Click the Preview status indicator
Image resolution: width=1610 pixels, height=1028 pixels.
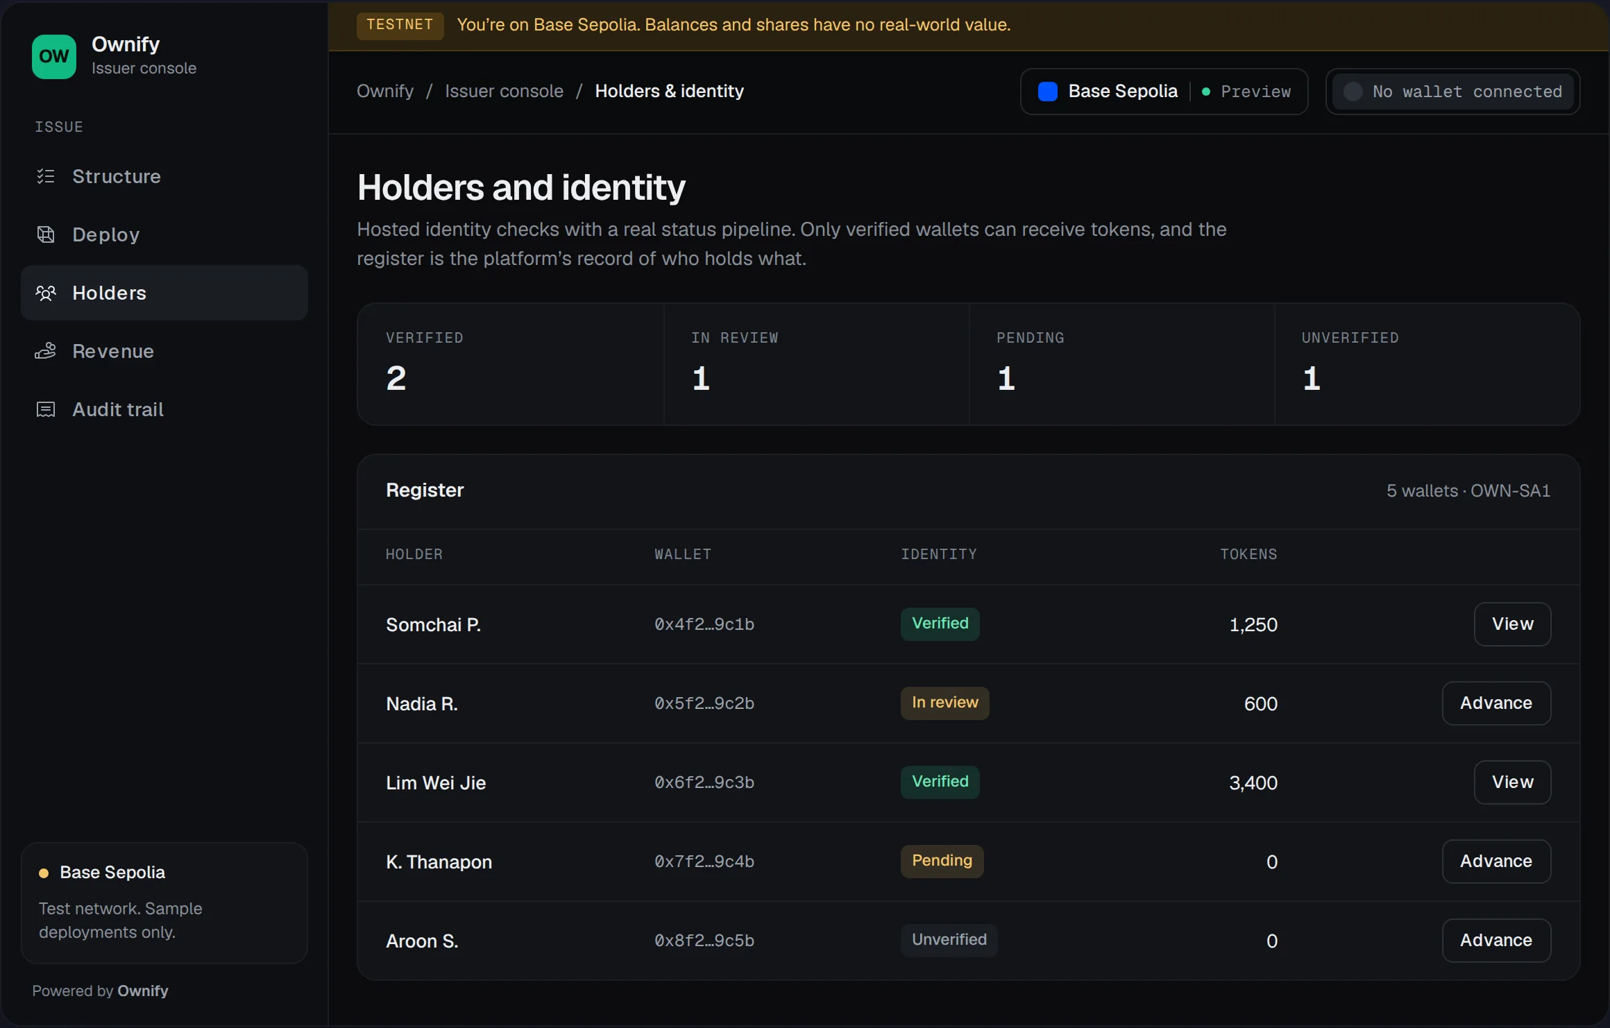1246,92
